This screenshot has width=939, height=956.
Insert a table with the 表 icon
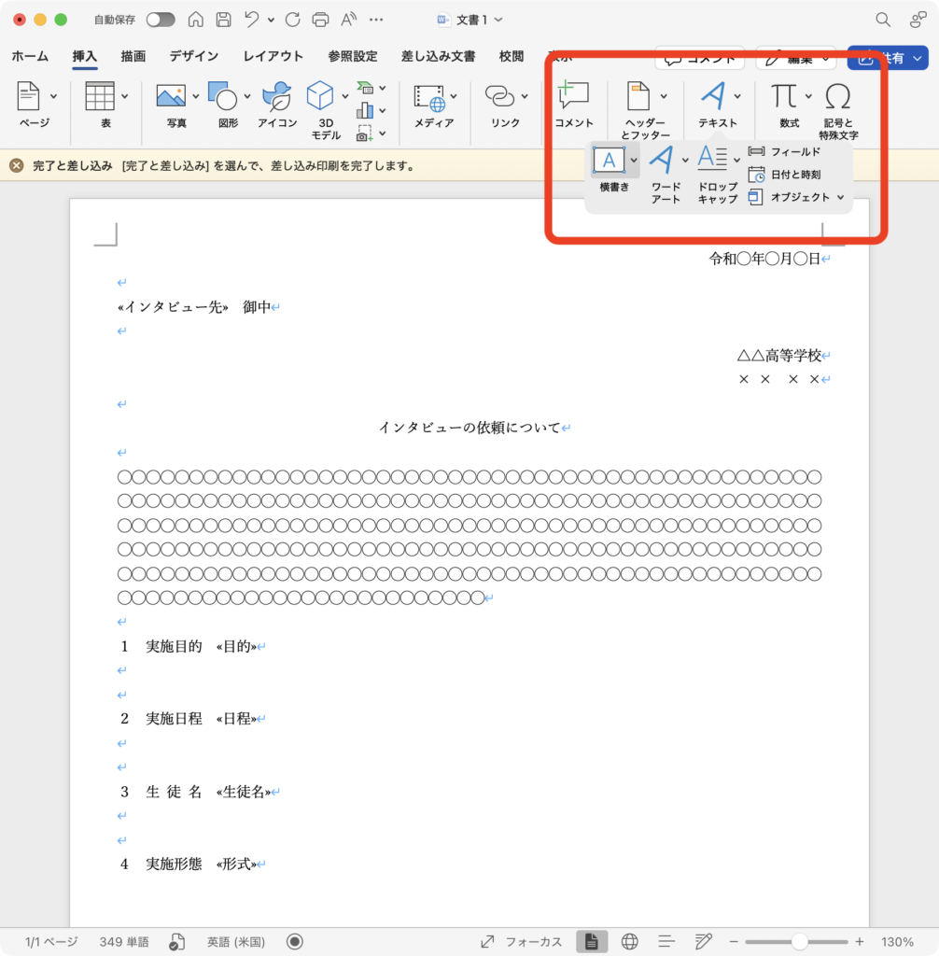[100, 96]
